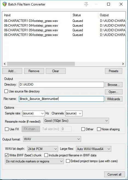Click into the File name input field
The width and height of the screenshot is (128, 180).
tap(61, 99)
